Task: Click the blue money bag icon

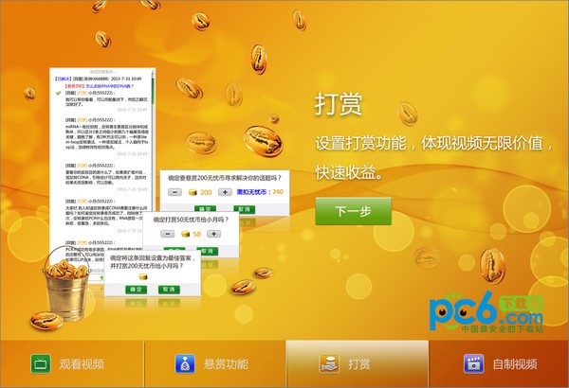Action: 185,363
